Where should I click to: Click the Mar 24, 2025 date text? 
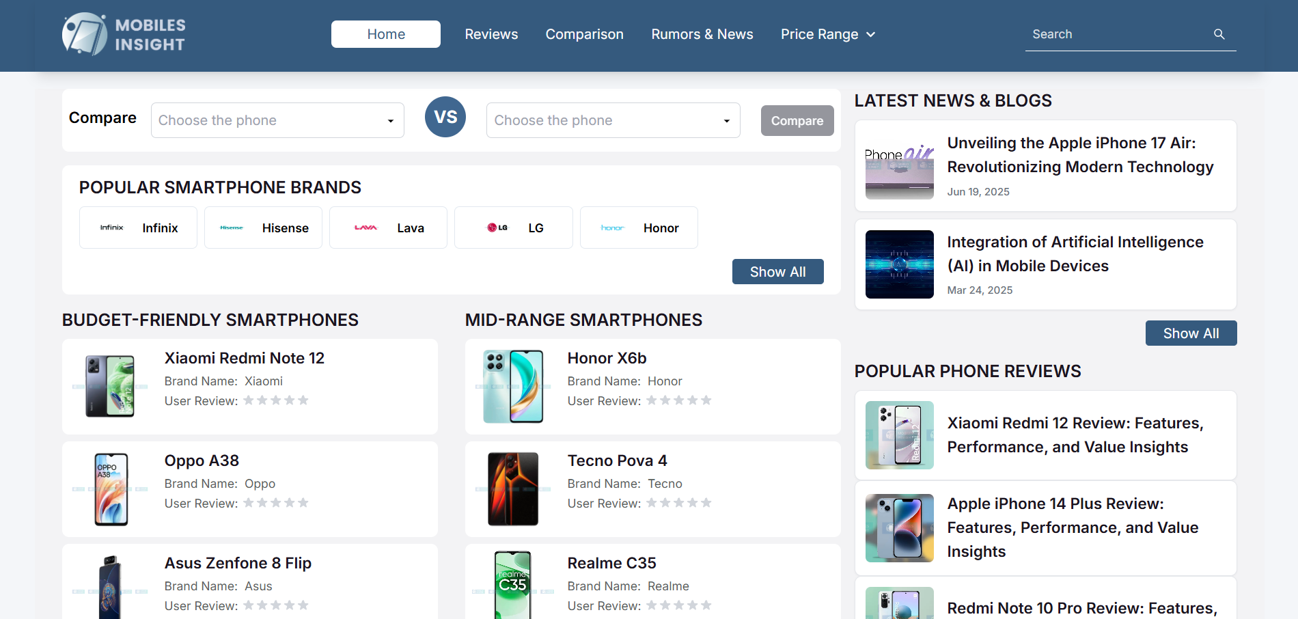[980, 290]
